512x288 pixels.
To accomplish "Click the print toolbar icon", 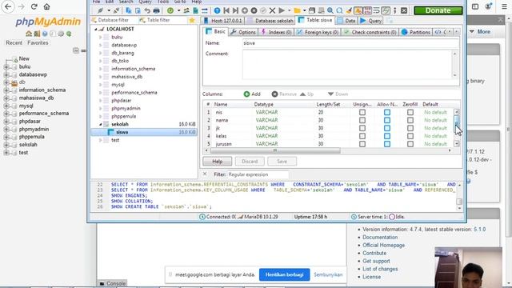I will [x=157, y=10].
